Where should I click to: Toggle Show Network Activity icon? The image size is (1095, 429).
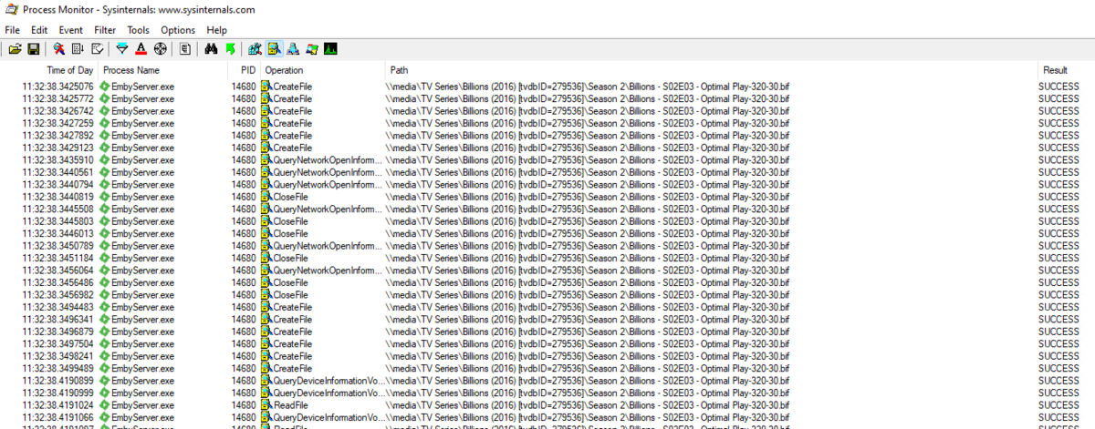(293, 48)
